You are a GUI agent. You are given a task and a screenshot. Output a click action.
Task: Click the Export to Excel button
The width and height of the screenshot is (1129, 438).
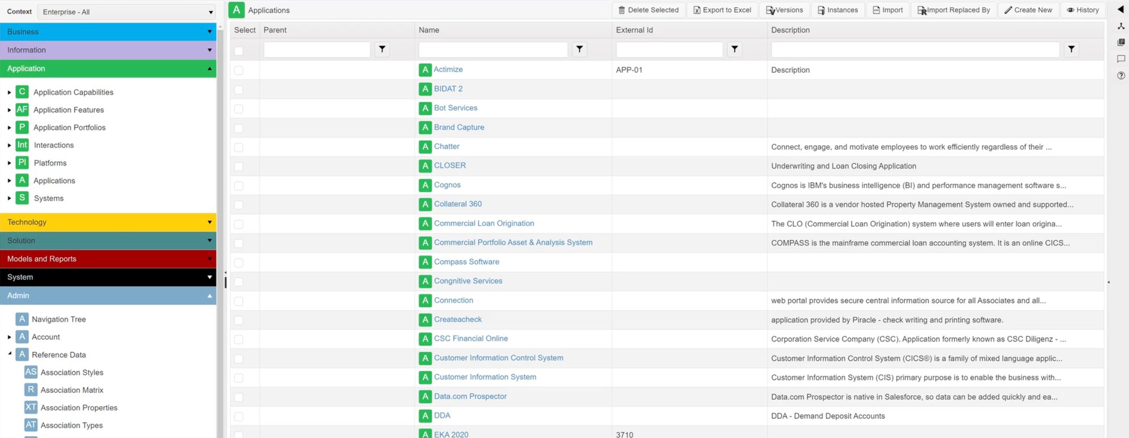[x=722, y=10]
